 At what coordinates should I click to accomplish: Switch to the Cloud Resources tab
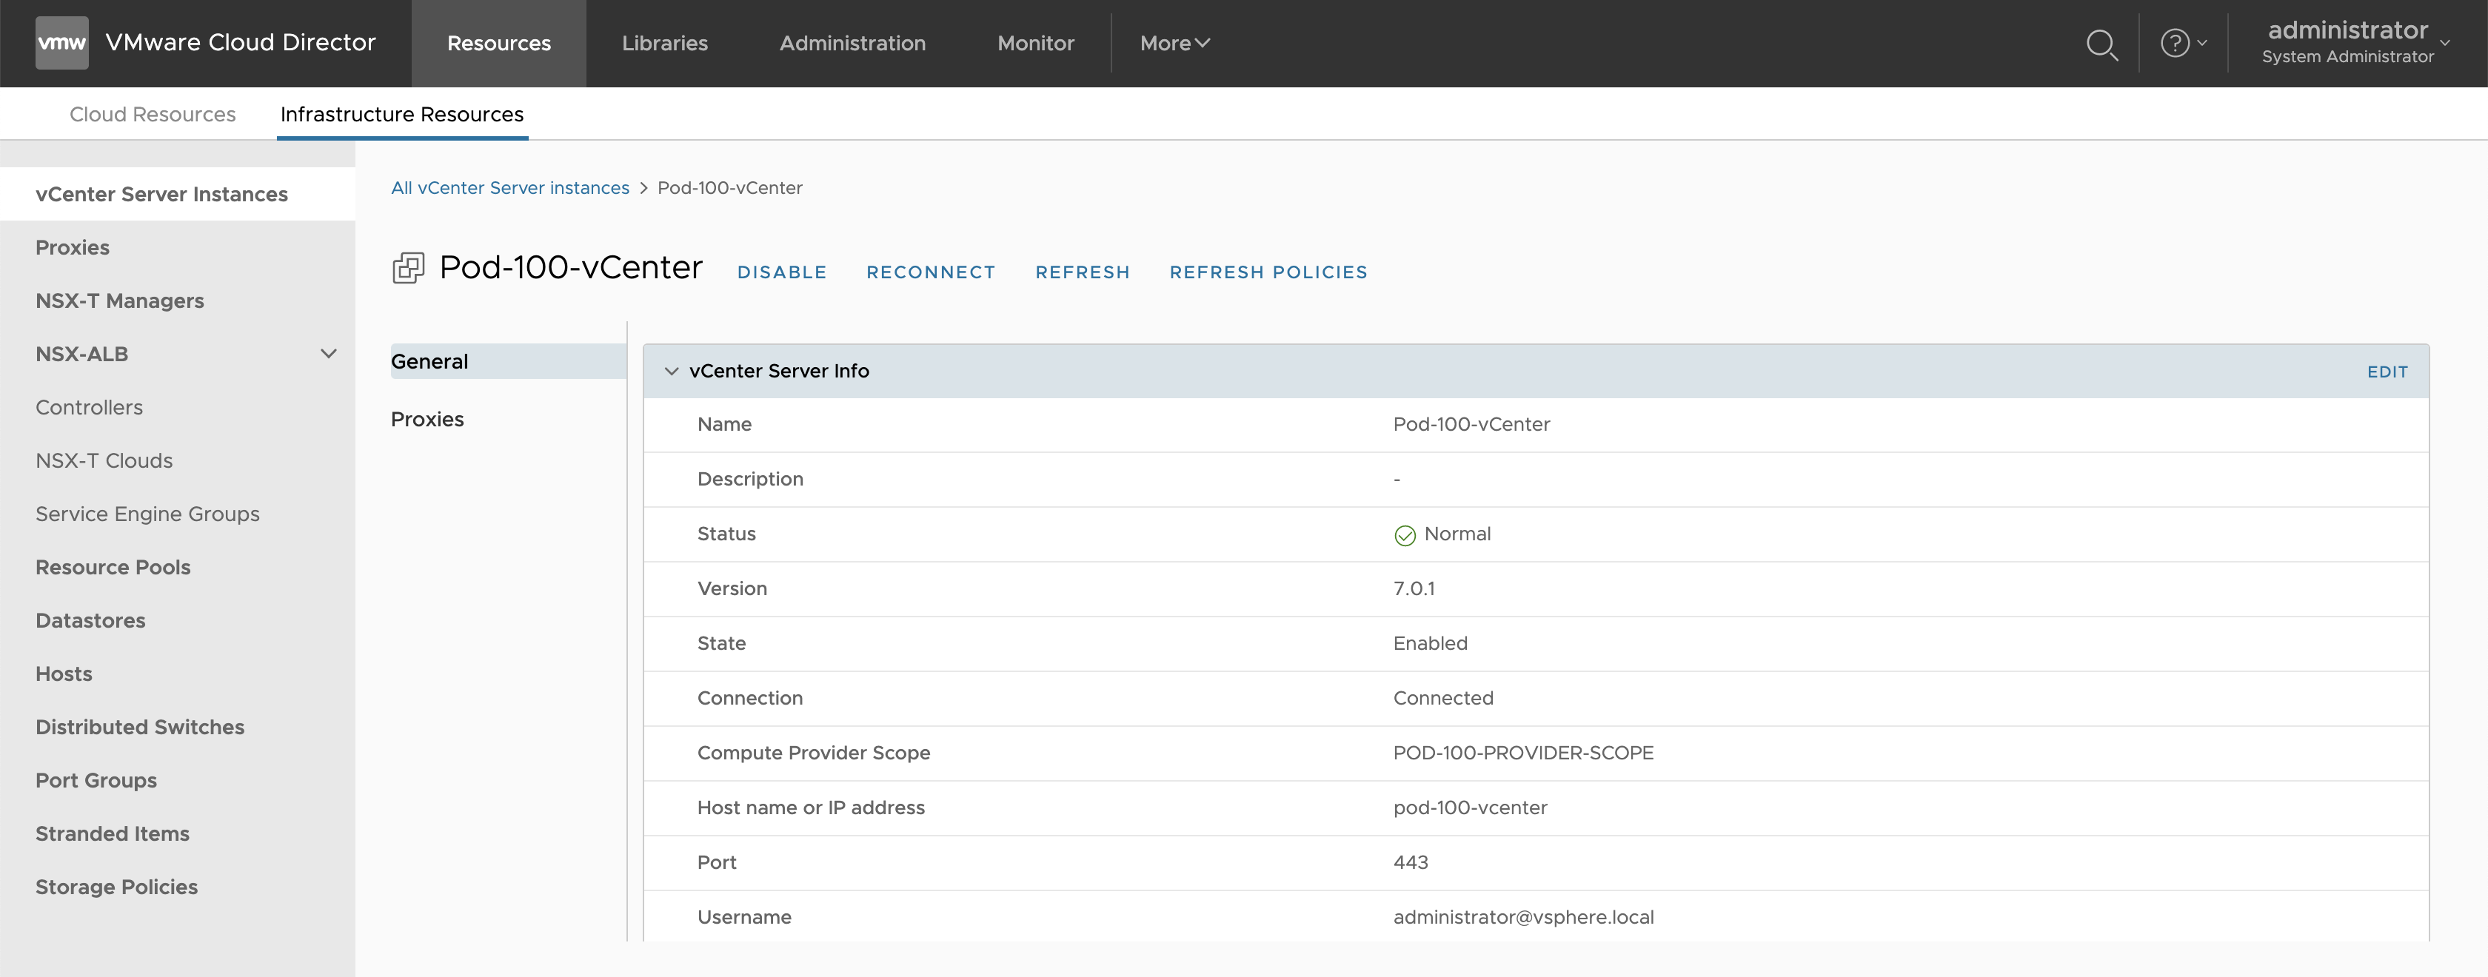pyautogui.click(x=153, y=114)
